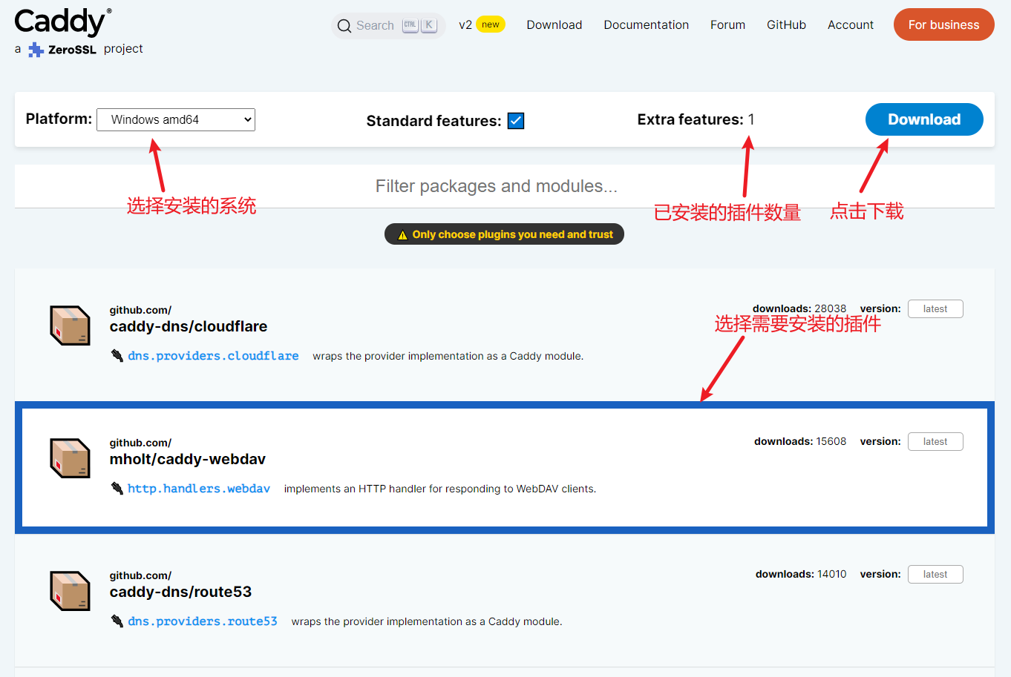Set version field for mholt/caddy-webdav
Image resolution: width=1011 pixels, height=677 pixels.
click(935, 442)
